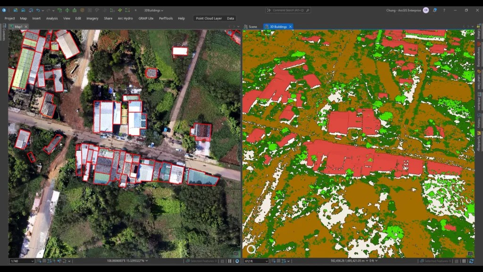This screenshot has height=272, width=483.
Task: Open the Customize Quick Access Toolbar dropdown
Action: click(x=135, y=10)
